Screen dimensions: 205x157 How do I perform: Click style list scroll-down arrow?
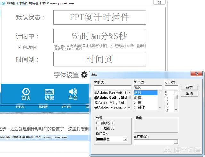pos(160,108)
